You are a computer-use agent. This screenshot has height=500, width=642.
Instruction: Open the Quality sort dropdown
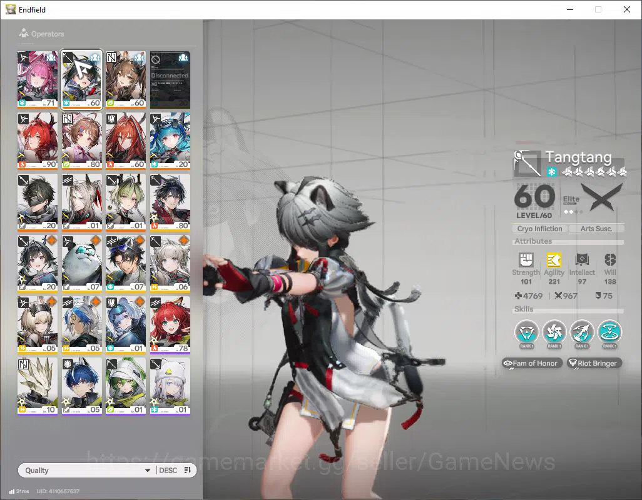[x=87, y=471]
